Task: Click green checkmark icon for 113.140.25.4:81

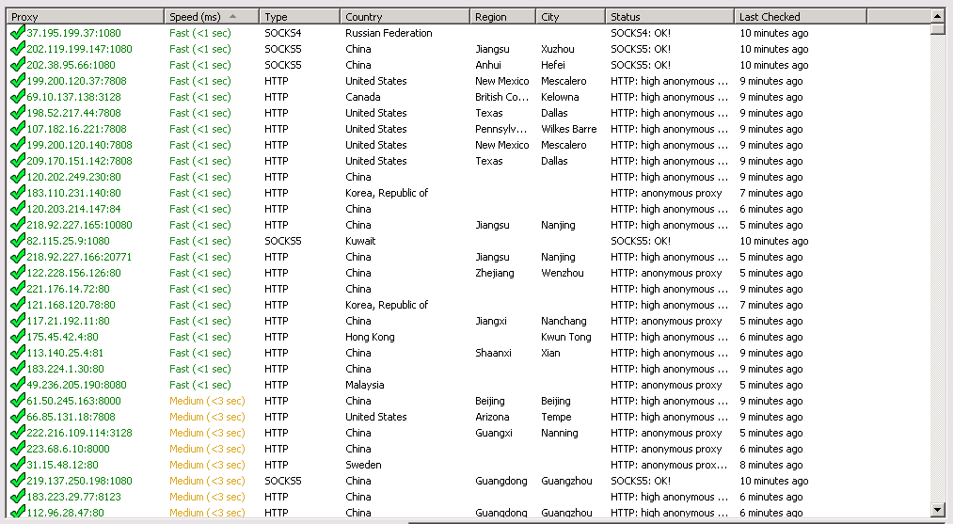Action: coord(18,352)
